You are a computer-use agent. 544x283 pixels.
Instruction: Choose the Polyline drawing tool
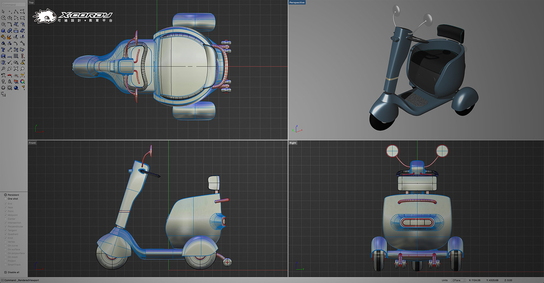[x=16, y=11]
